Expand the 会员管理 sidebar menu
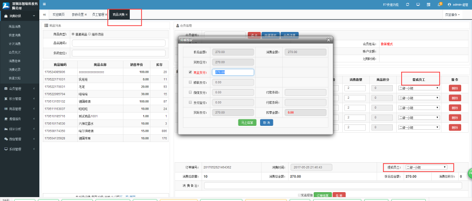 coord(19,88)
